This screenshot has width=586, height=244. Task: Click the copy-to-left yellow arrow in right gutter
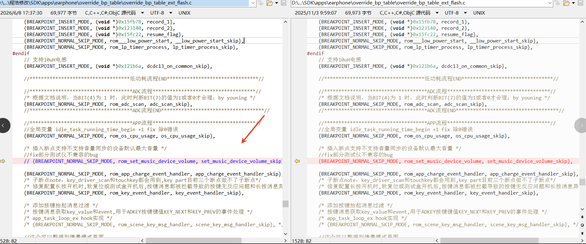click(297, 161)
